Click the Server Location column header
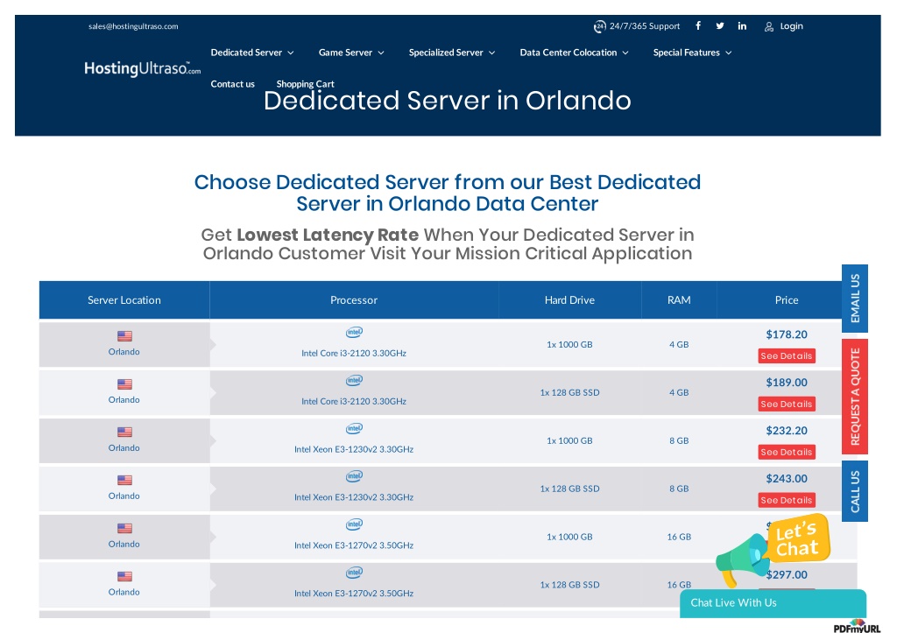Image resolution: width=897 pixels, height=633 pixels. click(124, 300)
